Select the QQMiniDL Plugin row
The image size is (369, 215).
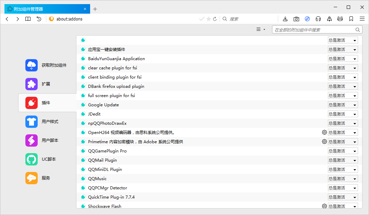tap(219, 169)
